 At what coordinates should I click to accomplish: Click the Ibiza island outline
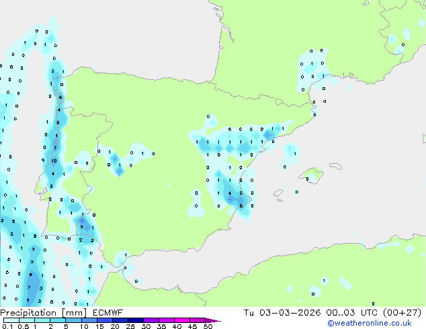(x=278, y=193)
